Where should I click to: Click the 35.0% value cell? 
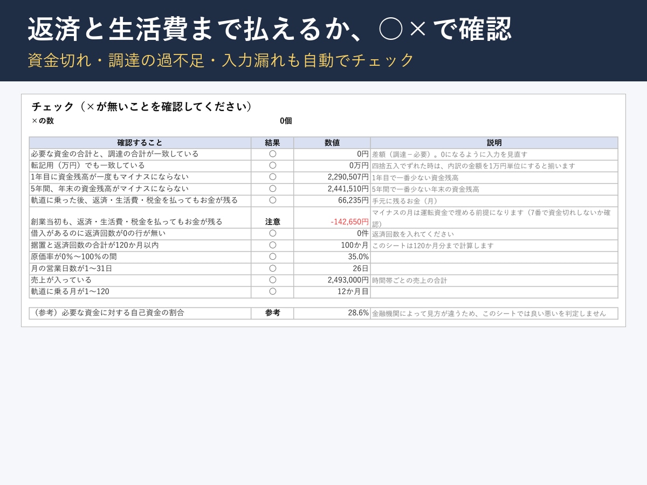coord(332,257)
